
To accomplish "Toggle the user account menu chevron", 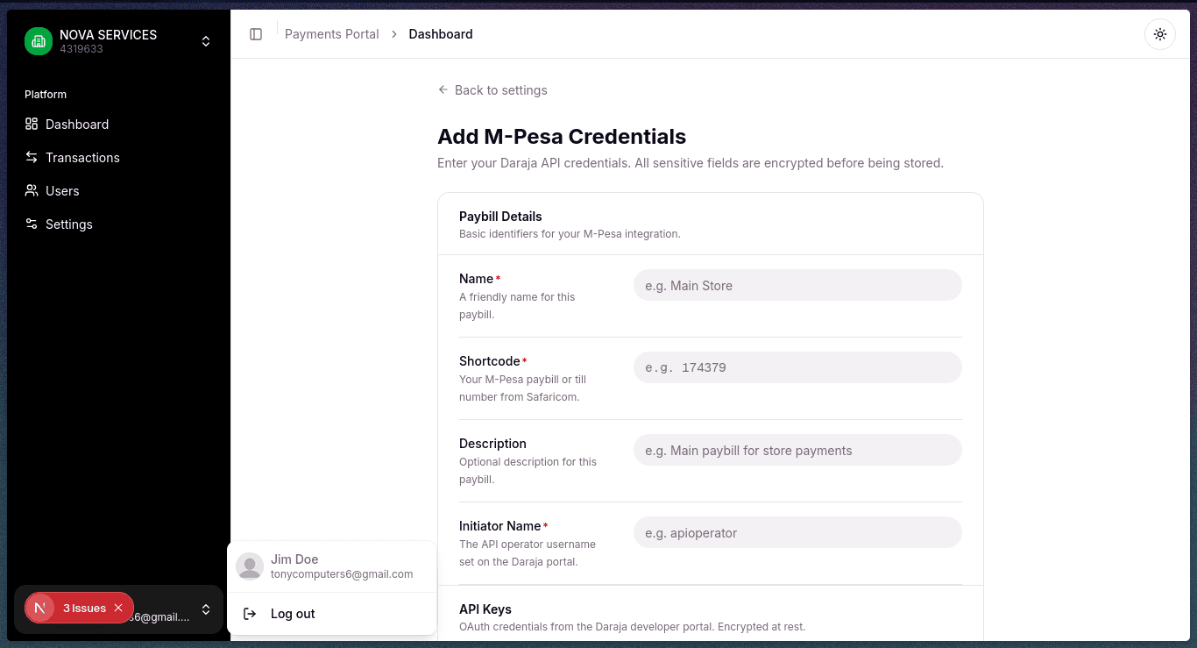I will (206, 609).
